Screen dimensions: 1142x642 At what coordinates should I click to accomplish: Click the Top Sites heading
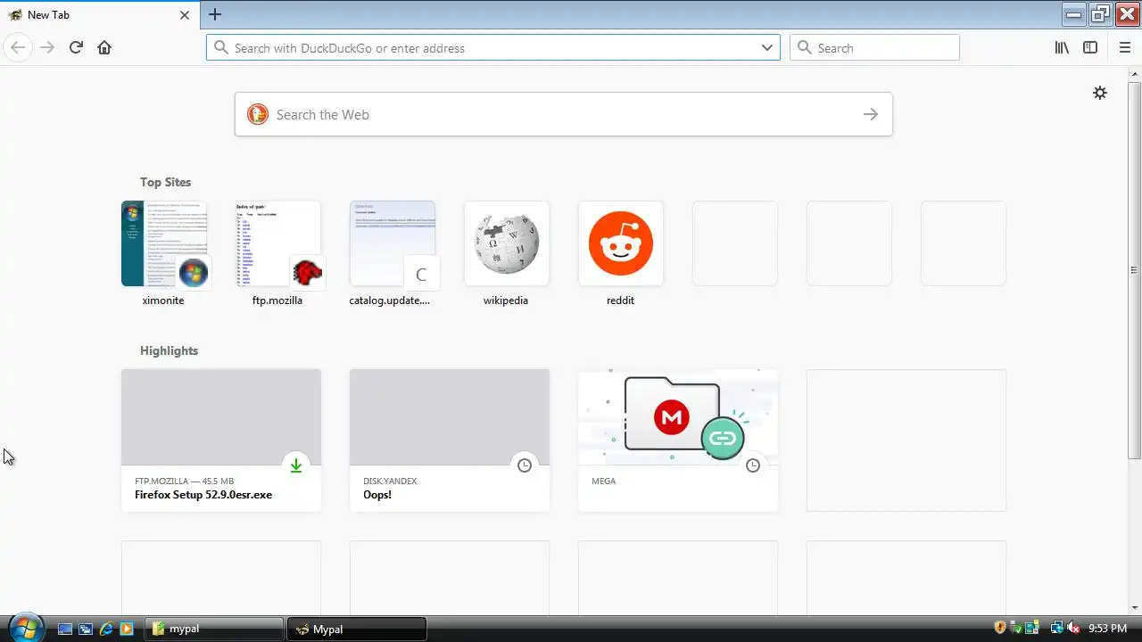click(165, 182)
